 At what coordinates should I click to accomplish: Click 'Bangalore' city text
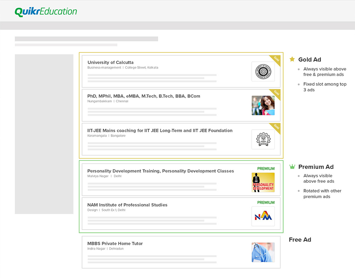(x=118, y=135)
